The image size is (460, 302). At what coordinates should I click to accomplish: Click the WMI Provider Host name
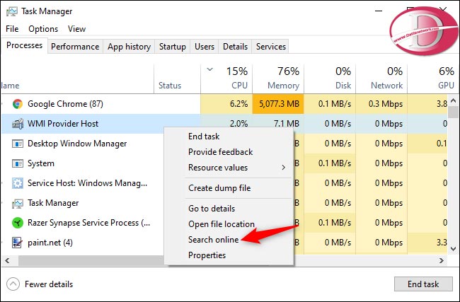click(x=63, y=124)
